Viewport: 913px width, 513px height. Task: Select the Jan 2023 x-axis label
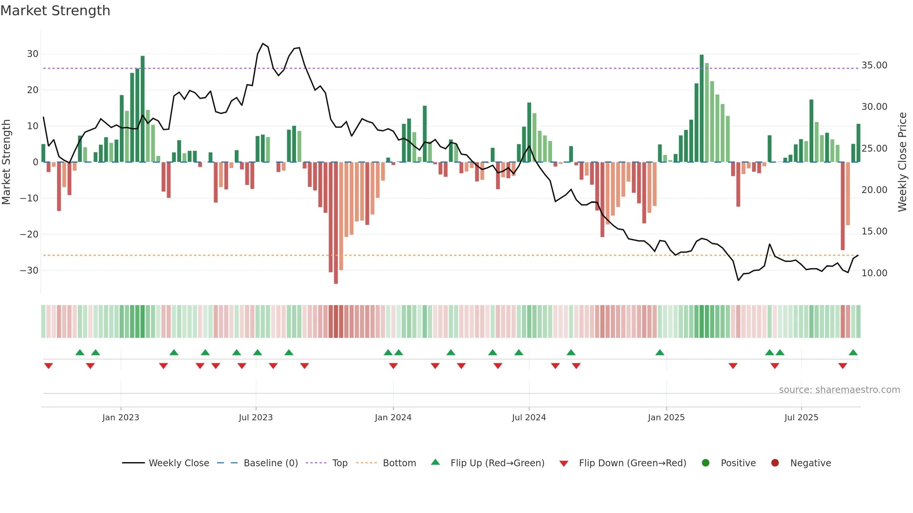coord(121,417)
